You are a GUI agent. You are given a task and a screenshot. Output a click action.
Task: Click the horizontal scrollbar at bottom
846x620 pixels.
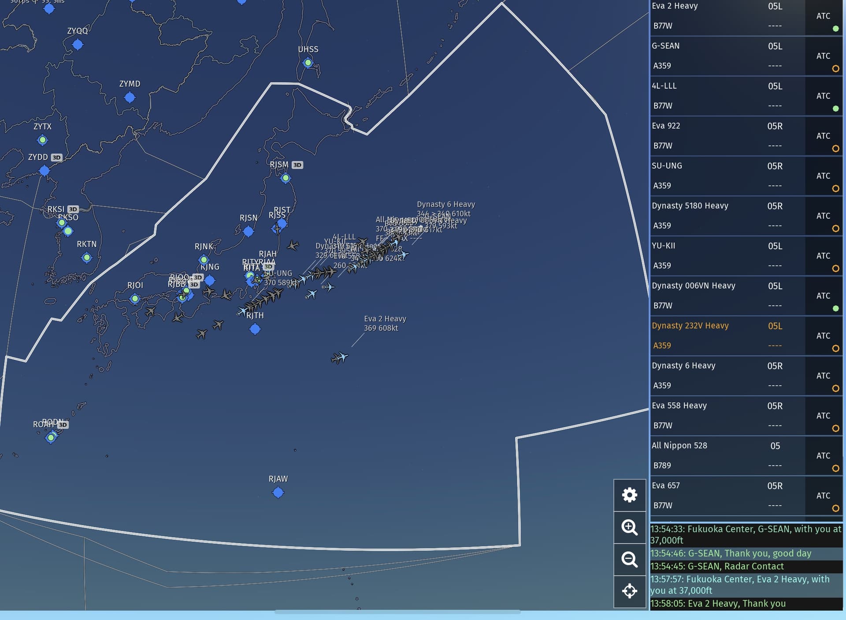(x=397, y=612)
